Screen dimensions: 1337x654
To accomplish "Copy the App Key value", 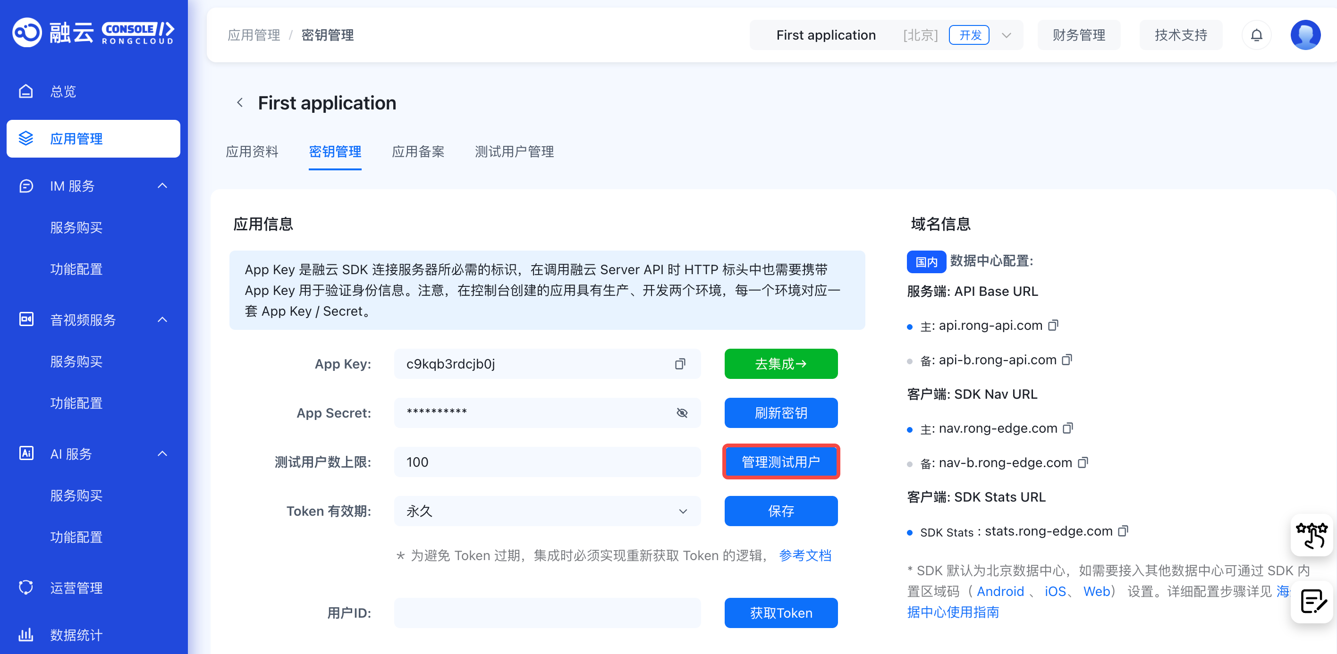I will [679, 364].
